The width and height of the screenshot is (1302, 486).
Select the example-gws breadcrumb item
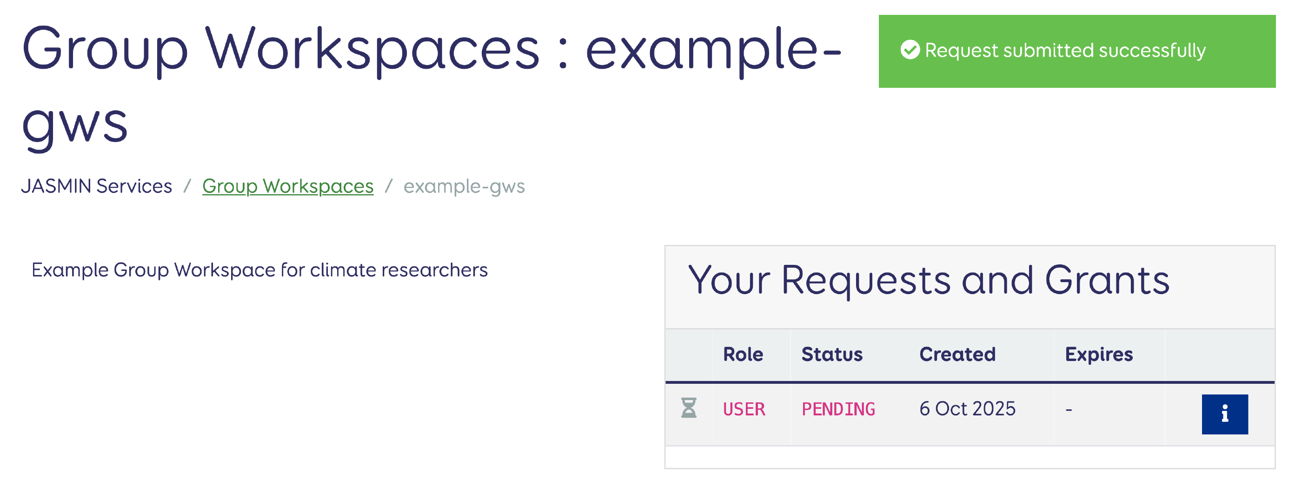pyautogui.click(x=464, y=186)
